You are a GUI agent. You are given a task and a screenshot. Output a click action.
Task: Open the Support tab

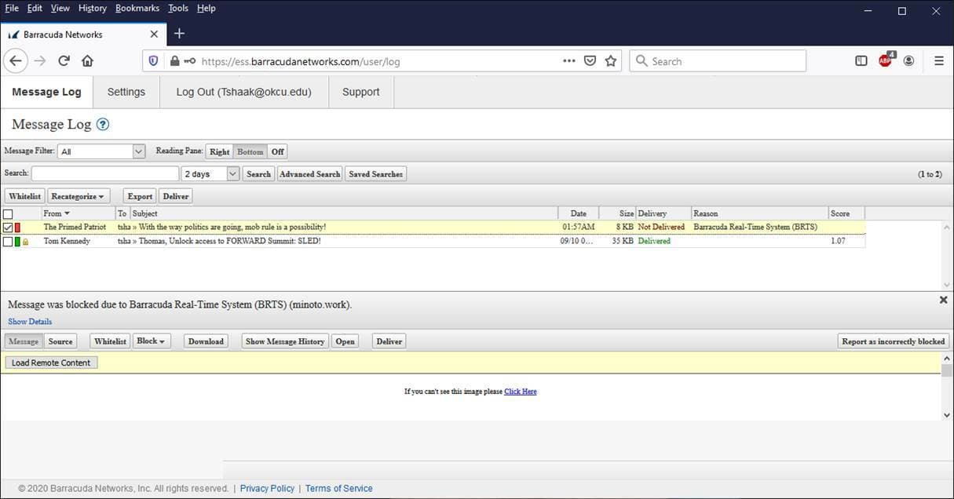361,92
